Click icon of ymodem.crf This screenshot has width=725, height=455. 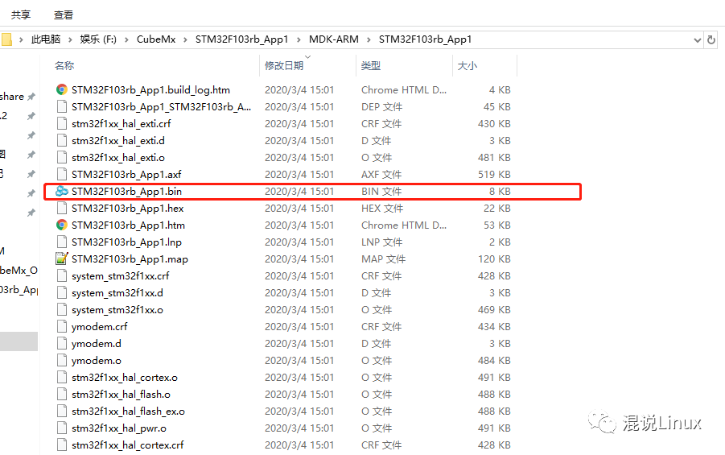[x=61, y=327]
